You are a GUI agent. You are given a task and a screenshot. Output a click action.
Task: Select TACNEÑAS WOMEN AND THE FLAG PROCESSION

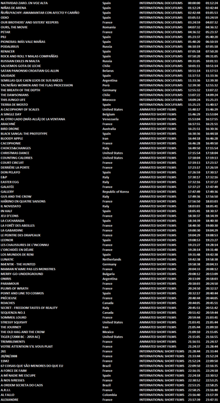37,85
